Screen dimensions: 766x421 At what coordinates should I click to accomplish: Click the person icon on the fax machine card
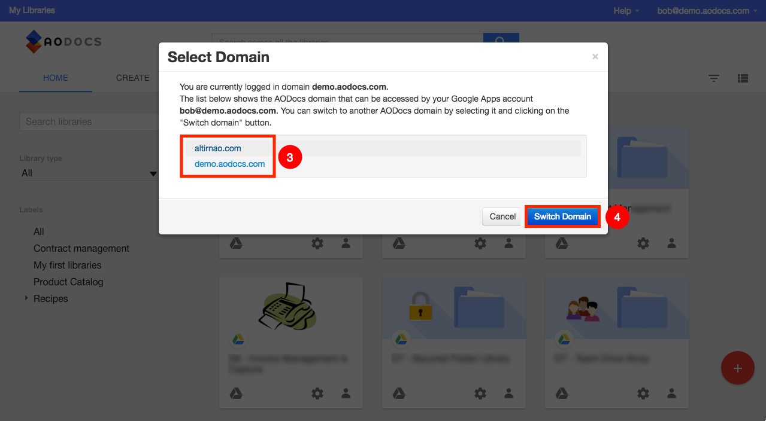(346, 393)
